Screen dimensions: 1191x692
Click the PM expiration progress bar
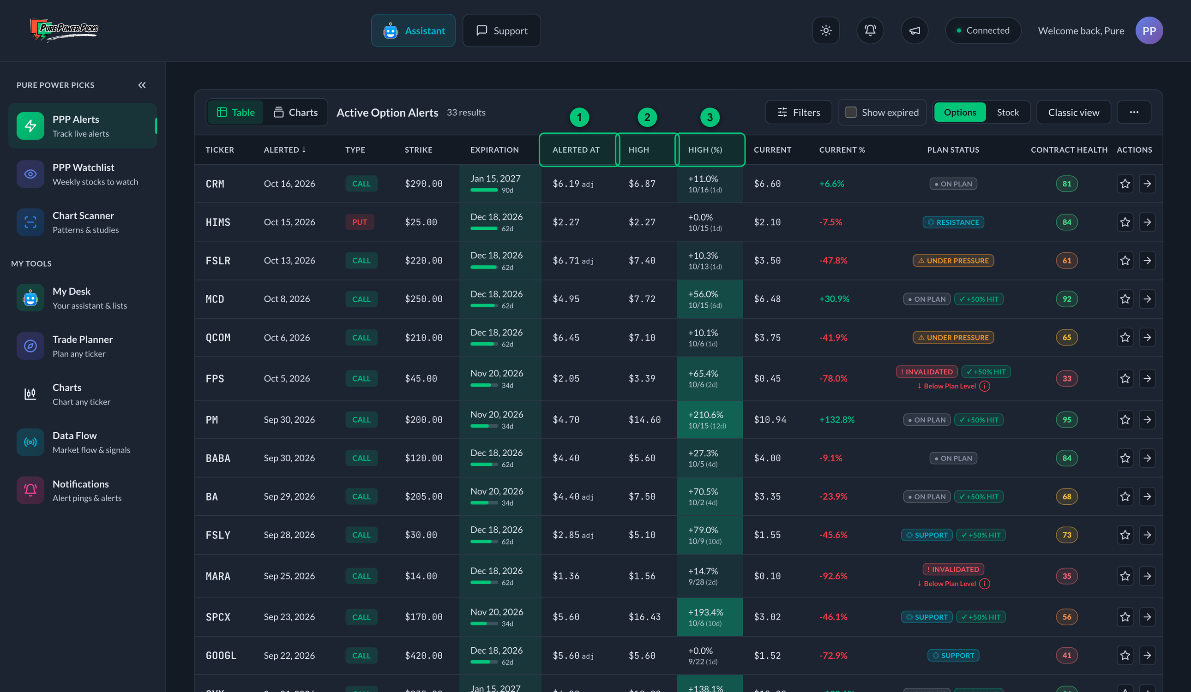coord(484,426)
